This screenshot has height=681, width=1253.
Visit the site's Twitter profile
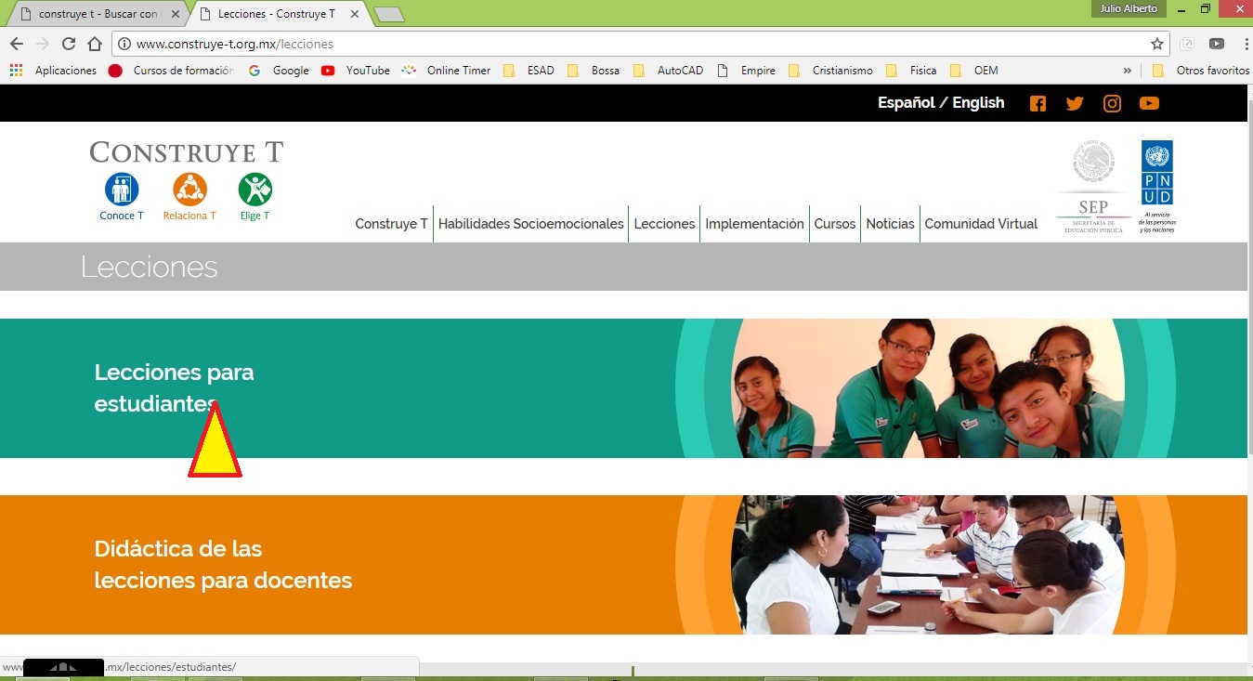[1075, 103]
